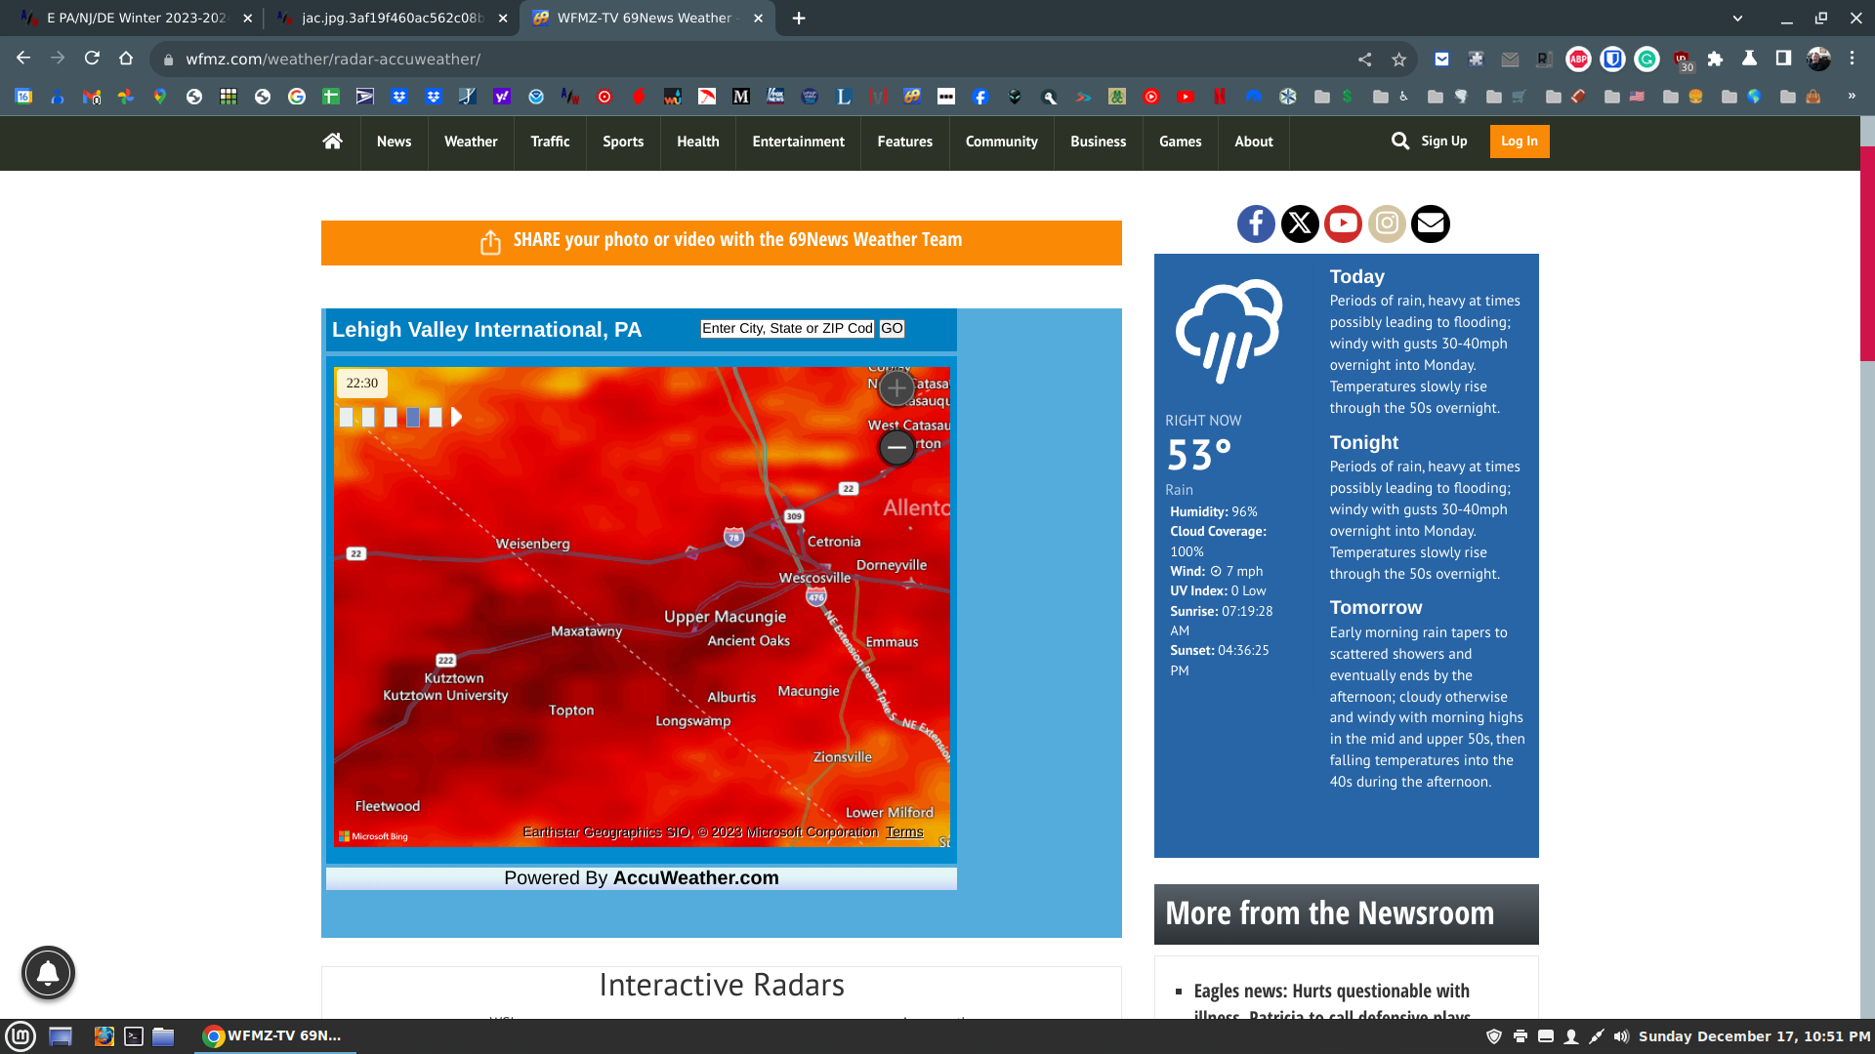
Task: Switch to the E PA/NJ/DE Winter tab
Action: tap(137, 19)
